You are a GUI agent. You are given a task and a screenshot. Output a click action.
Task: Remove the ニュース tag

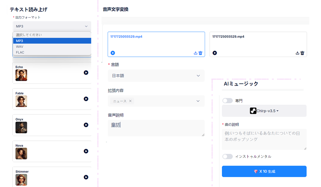tap(130, 101)
